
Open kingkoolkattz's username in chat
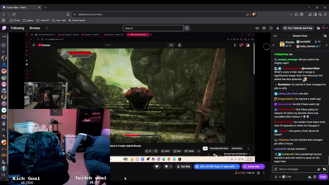point(286,99)
